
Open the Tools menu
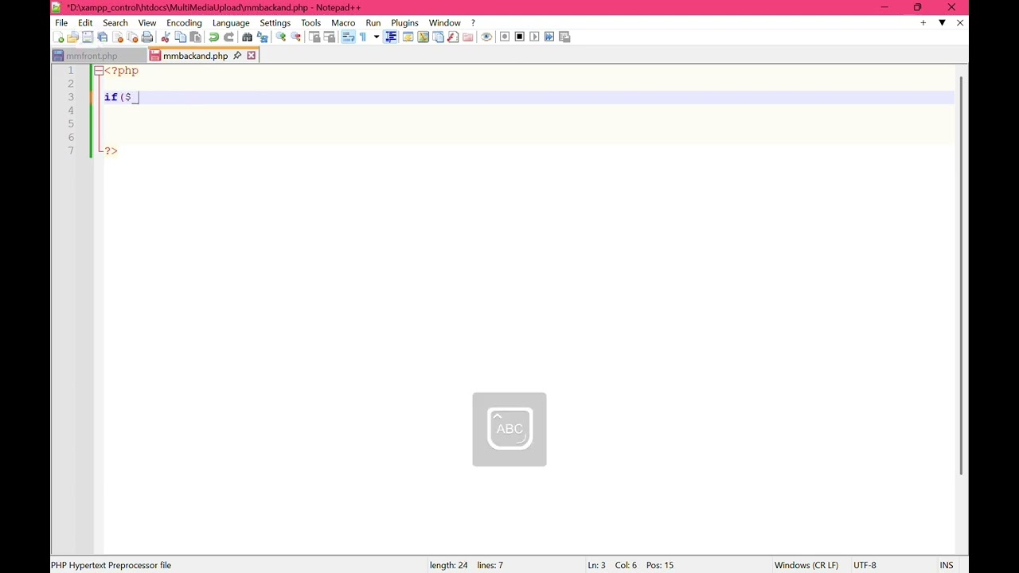point(311,22)
